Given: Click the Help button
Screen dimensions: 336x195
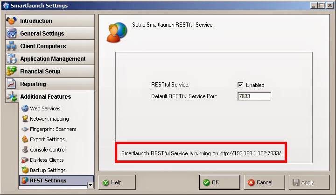Looking at the screenshot, I should pos(117,182).
